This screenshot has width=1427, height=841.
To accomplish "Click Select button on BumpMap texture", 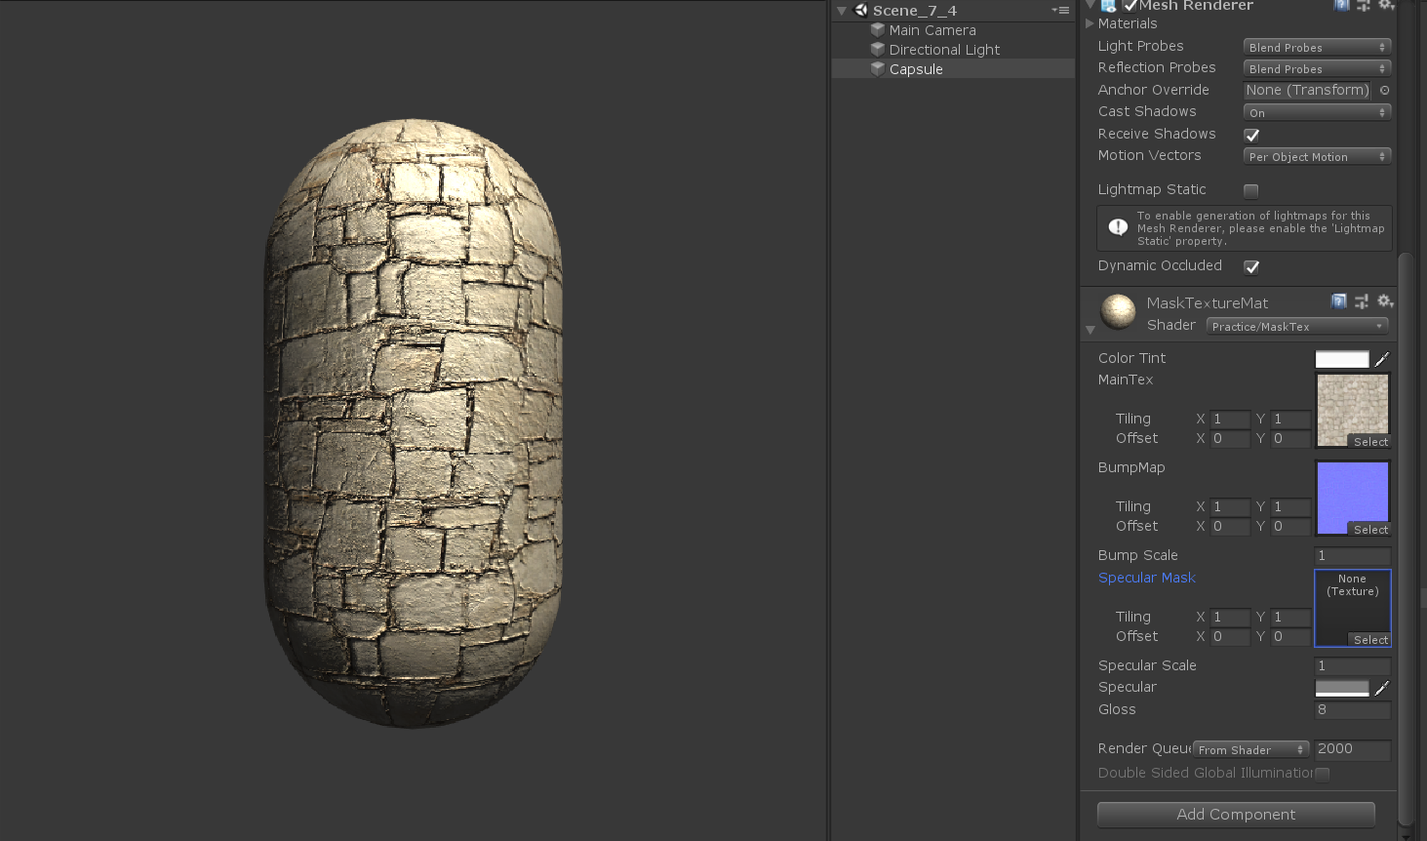I will click(x=1370, y=530).
